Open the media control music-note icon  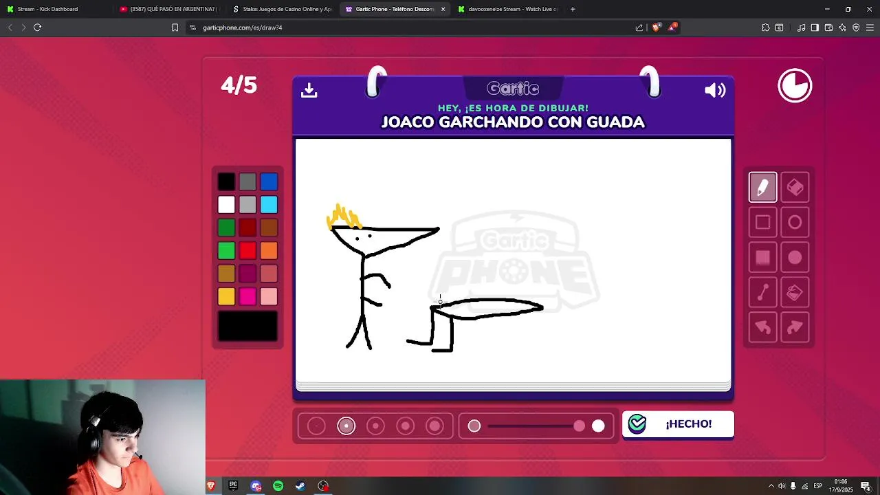801,27
